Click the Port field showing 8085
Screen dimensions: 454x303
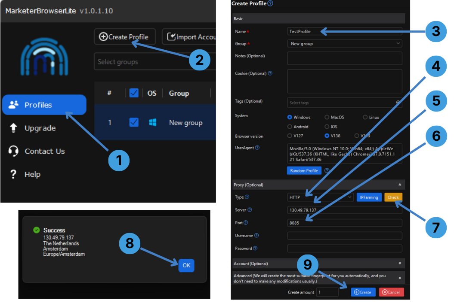[345, 223]
